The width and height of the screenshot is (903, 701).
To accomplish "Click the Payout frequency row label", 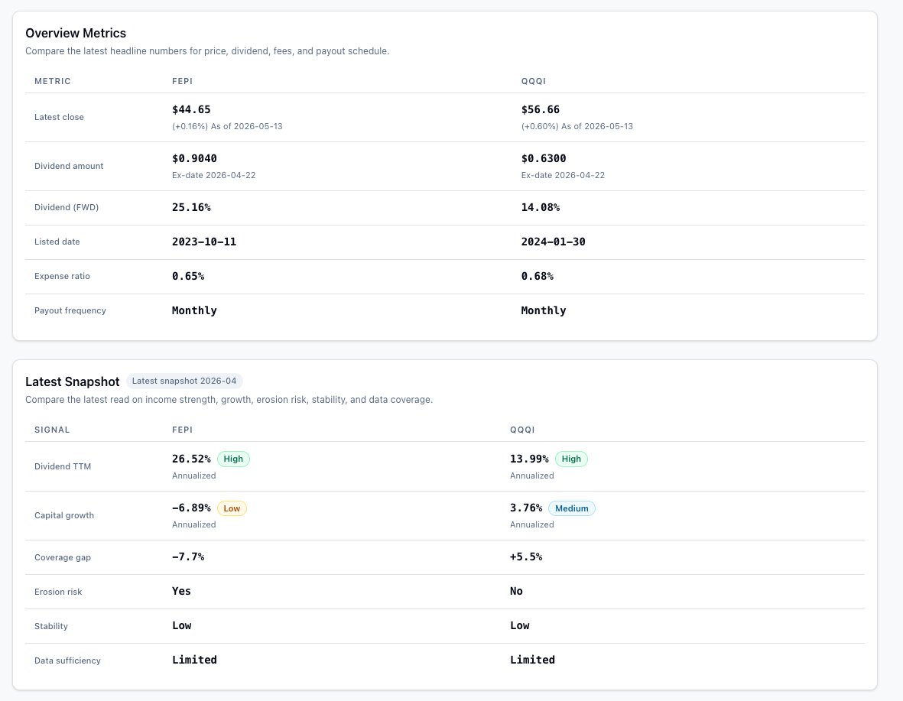I will point(70,310).
